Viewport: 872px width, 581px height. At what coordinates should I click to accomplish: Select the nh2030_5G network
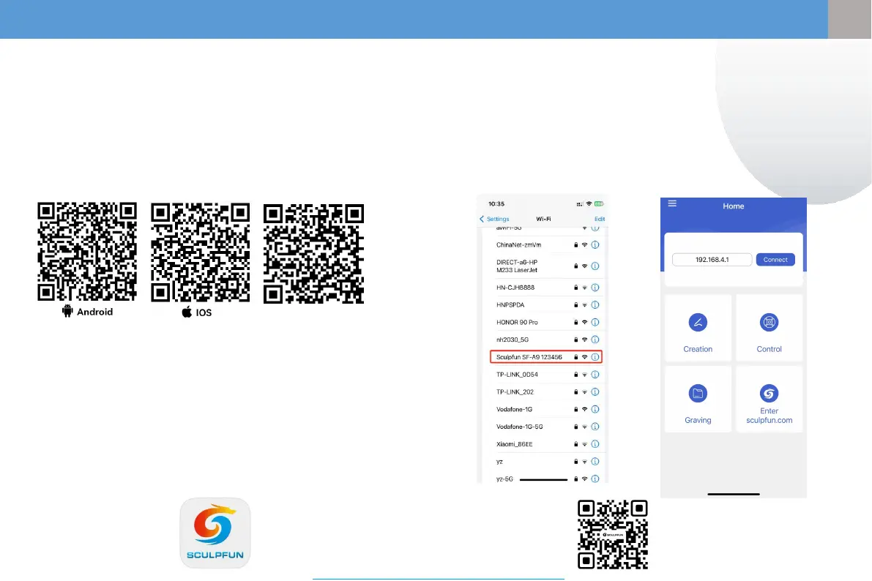tap(546, 339)
